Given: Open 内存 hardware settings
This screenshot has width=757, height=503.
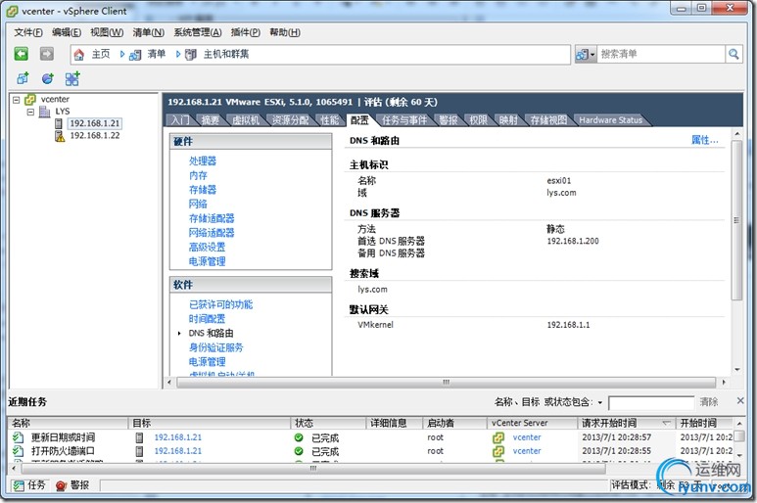Looking at the screenshot, I should point(198,175).
